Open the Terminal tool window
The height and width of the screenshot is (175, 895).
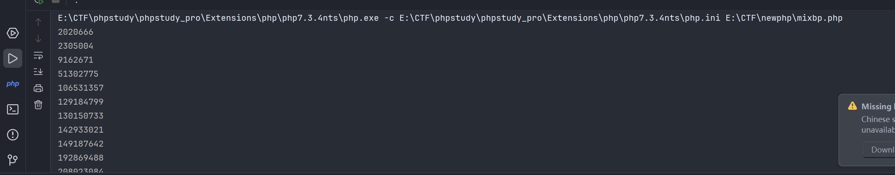[x=13, y=109]
